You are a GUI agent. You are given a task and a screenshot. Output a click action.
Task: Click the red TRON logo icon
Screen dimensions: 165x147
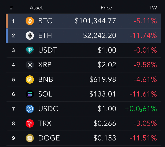click(30, 123)
